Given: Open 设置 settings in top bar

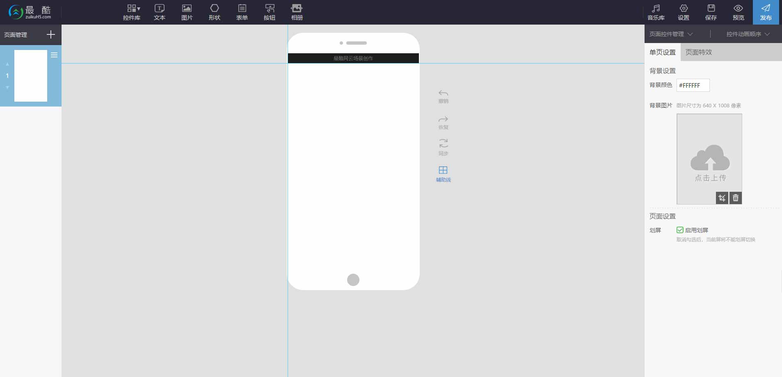Looking at the screenshot, I should (683, 12).
